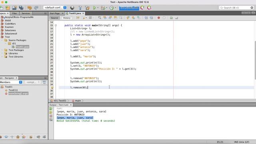Screen dimensions: 256x144
Task: Collapse the Source Packages node
Action: [2, 40]
